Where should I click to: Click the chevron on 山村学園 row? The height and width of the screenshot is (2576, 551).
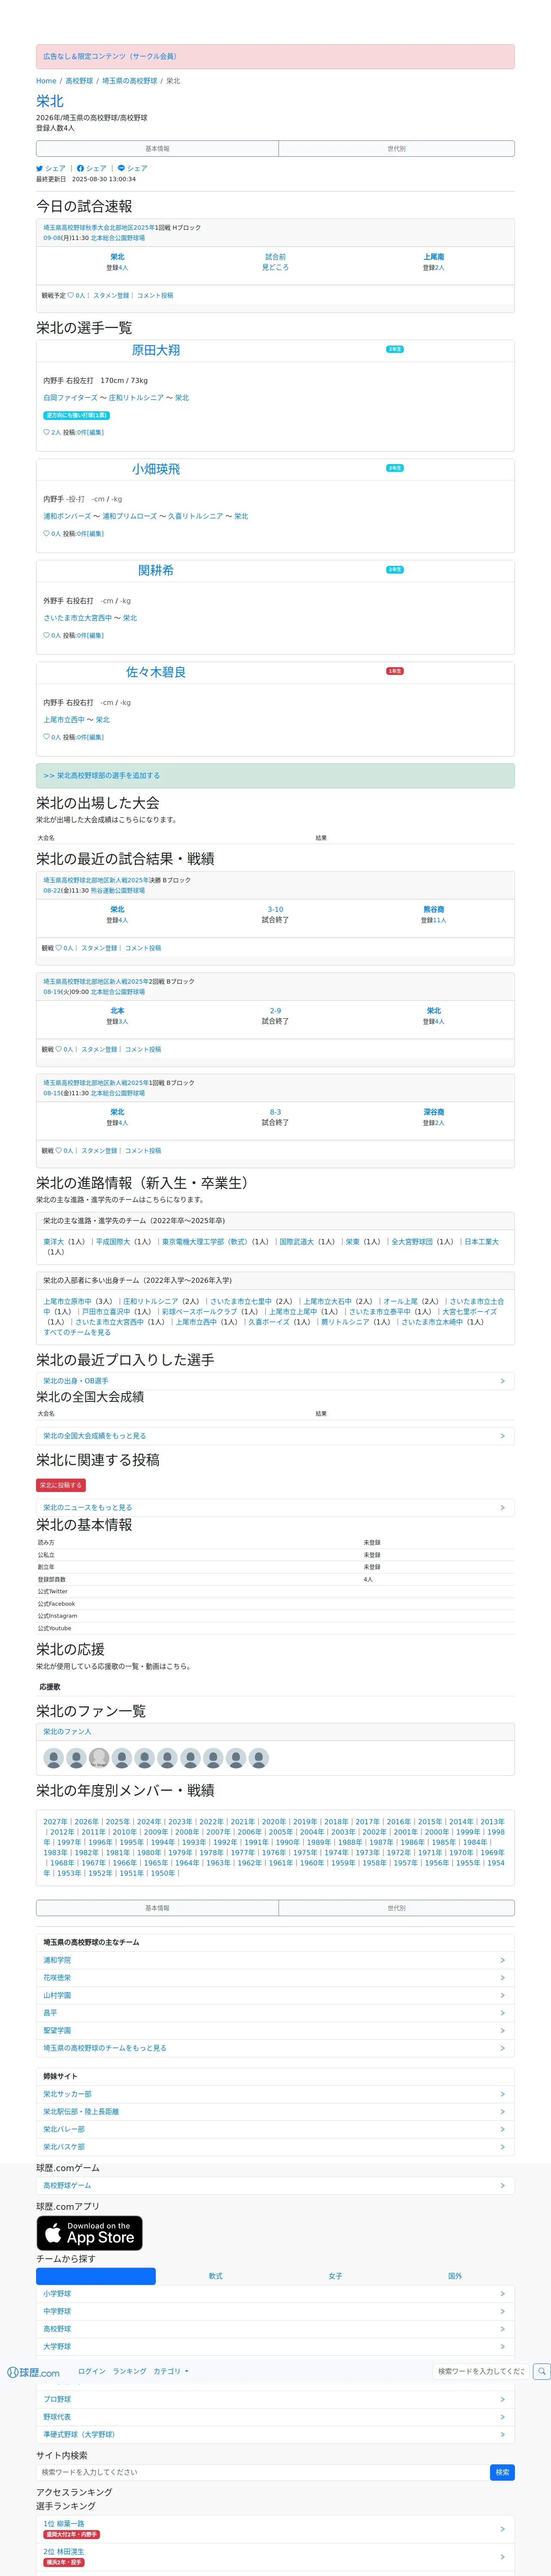(x=502, y=1995)
